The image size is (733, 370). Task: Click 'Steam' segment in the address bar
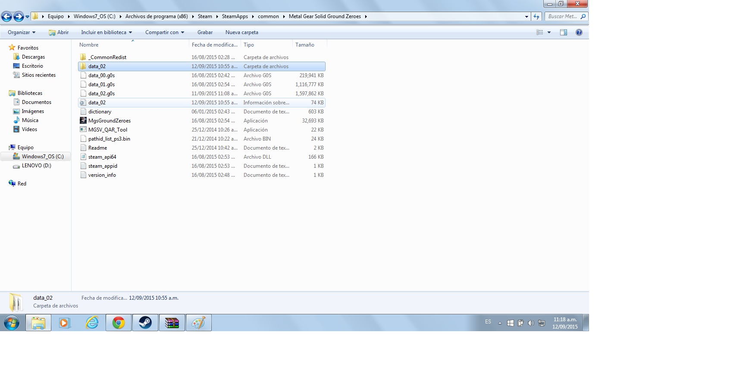click(x=205, y=16)
